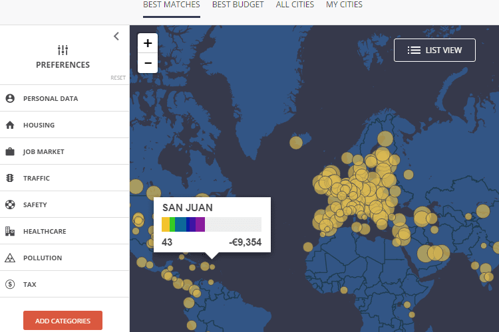The image size is (499, 332).
Task: Click the -€9,354 budget value
Action: point(246,242)
